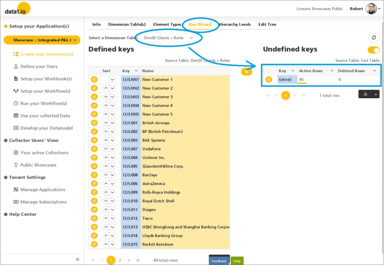384x265 pixels.
Task: Click the double-arrow move keys button
Action: pyautogui.click(x=246, y=71)
